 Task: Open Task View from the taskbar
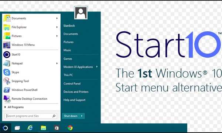pos(17,128)
